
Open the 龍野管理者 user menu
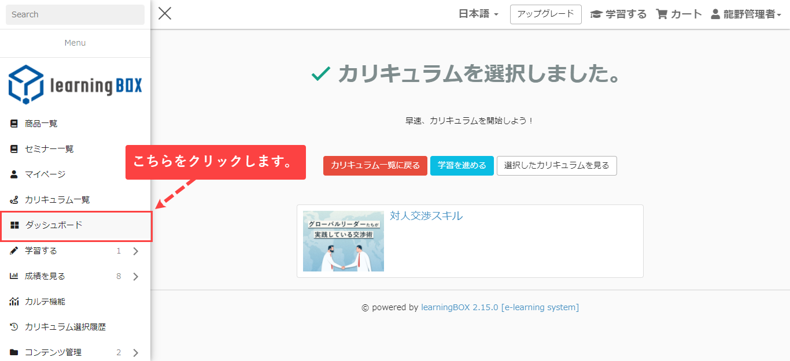[746, 14]
